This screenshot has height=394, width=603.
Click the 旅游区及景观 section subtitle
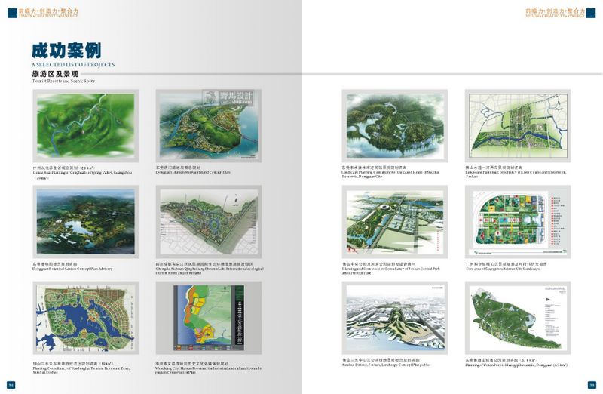click(x=55, y=74)
